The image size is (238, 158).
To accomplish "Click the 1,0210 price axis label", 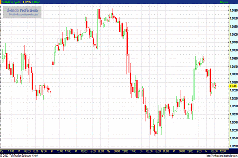I will [233, 146].
